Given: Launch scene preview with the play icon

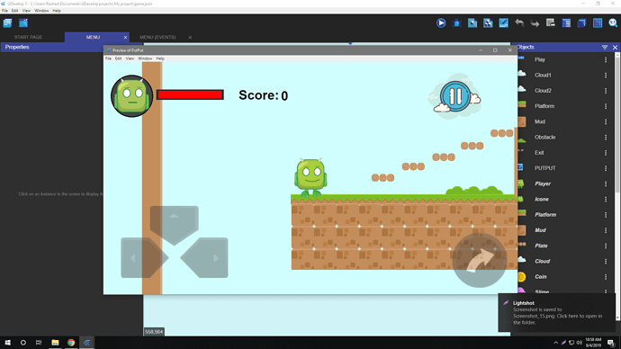Looking at the screenshot, I should 441,23.
